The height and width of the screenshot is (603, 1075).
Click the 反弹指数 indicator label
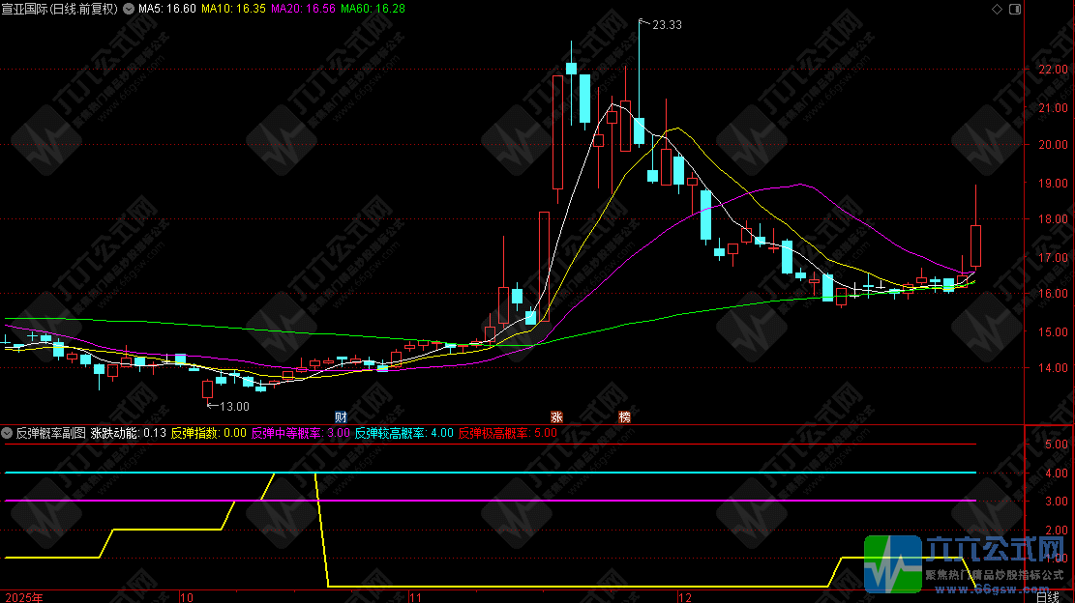(208, 433)
